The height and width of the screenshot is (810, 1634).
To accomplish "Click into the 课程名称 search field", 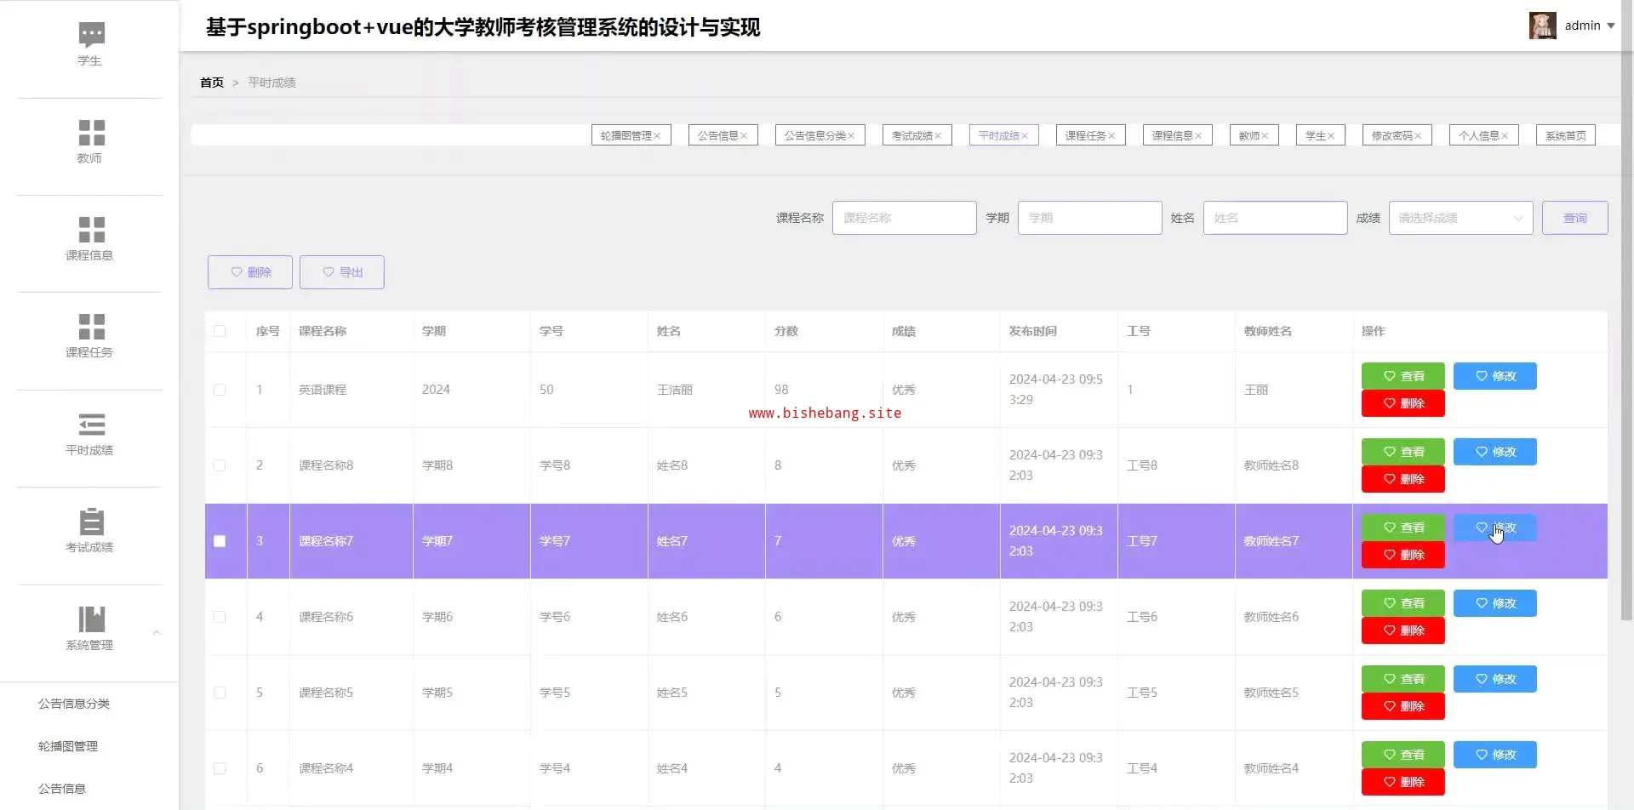I will [x=904, y=218].
